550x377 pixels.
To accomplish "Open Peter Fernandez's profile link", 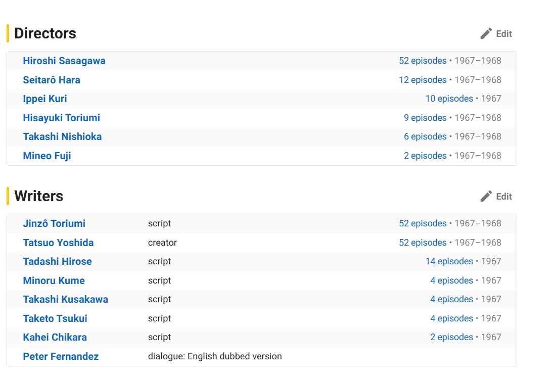I will (61, 356).
